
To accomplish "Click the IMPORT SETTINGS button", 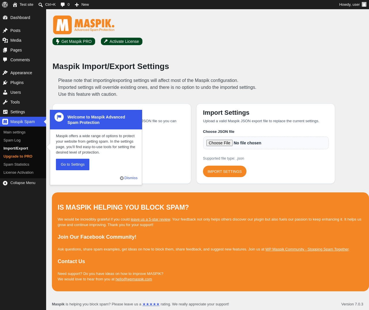I will (x=225, y=171).
